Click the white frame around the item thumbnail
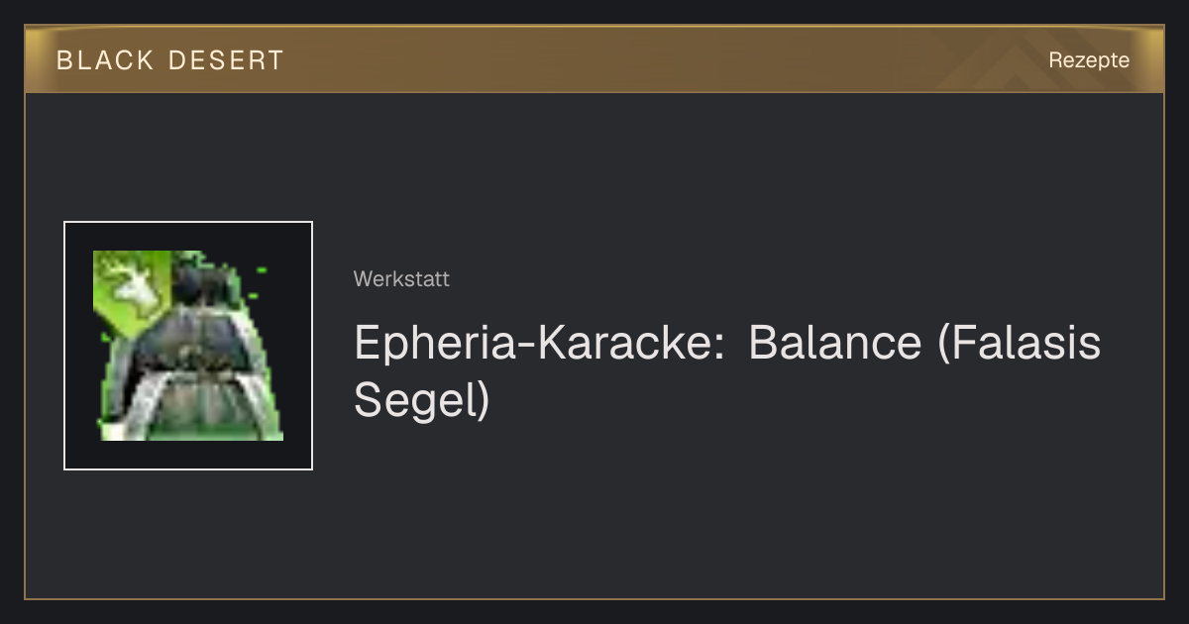The width and height of the screenshot is (1189, 624). pos(188,222)
